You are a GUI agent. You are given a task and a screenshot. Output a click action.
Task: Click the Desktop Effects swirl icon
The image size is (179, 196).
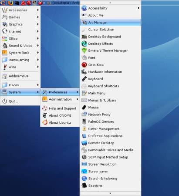coord(84,44)
